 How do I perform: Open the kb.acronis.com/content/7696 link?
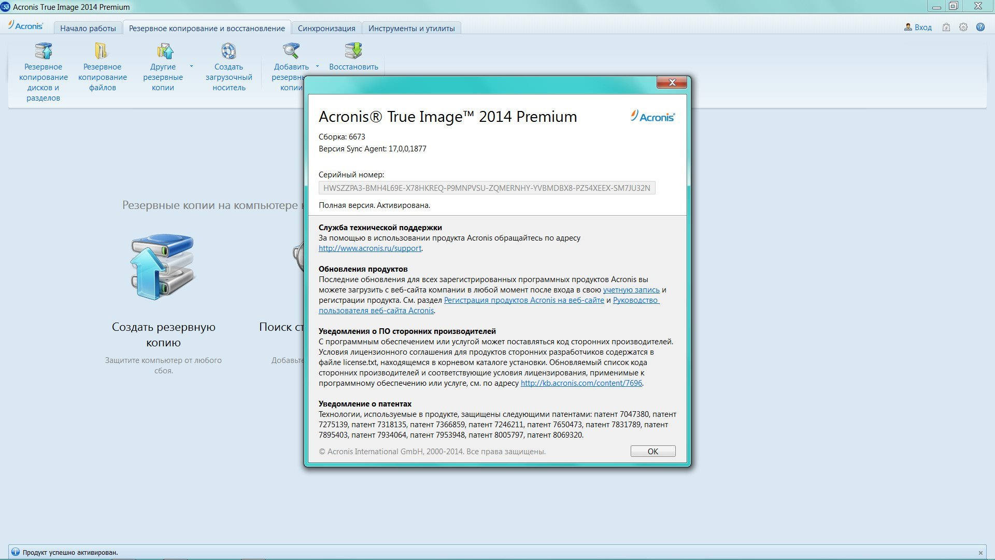coord(581,383)
